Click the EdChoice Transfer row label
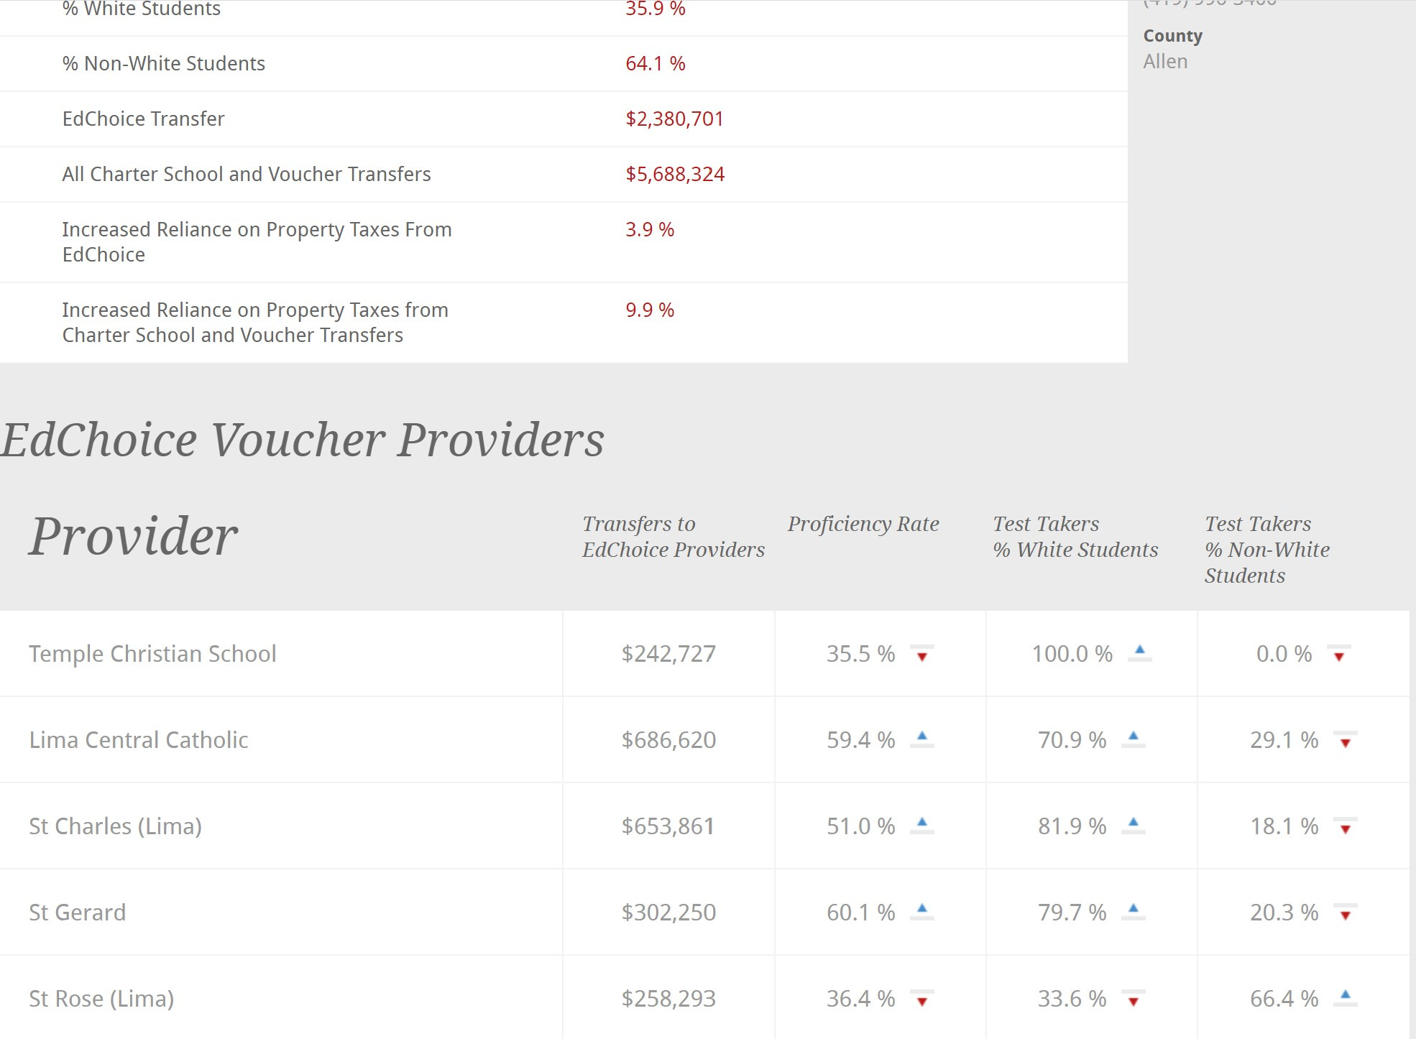 143,119
